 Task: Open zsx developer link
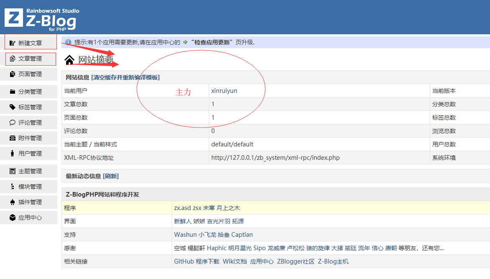[197, 208]
